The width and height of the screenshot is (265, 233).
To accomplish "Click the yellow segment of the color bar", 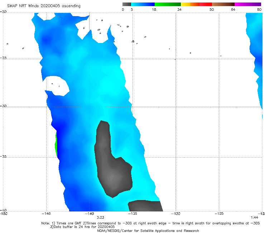I will (185, 4).
